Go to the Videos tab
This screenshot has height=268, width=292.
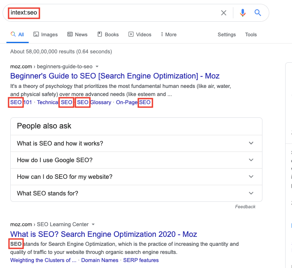click(140, 35)
